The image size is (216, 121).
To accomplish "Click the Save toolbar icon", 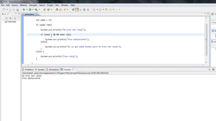I will point(10,10).
